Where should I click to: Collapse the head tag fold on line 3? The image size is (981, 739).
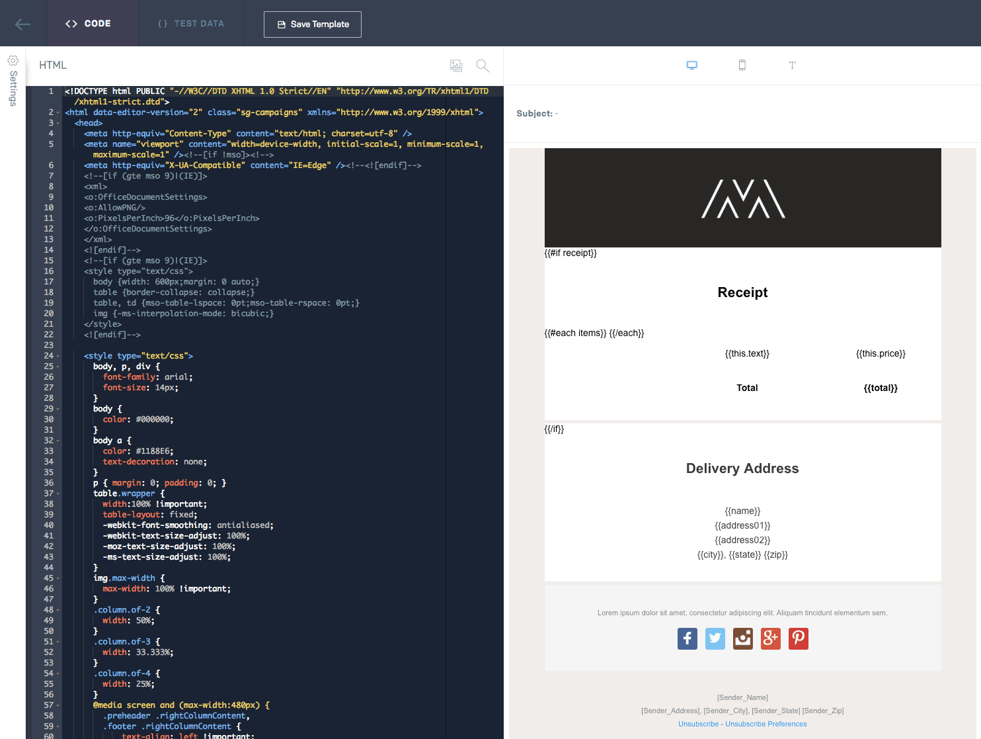click(x=58, y=123)
